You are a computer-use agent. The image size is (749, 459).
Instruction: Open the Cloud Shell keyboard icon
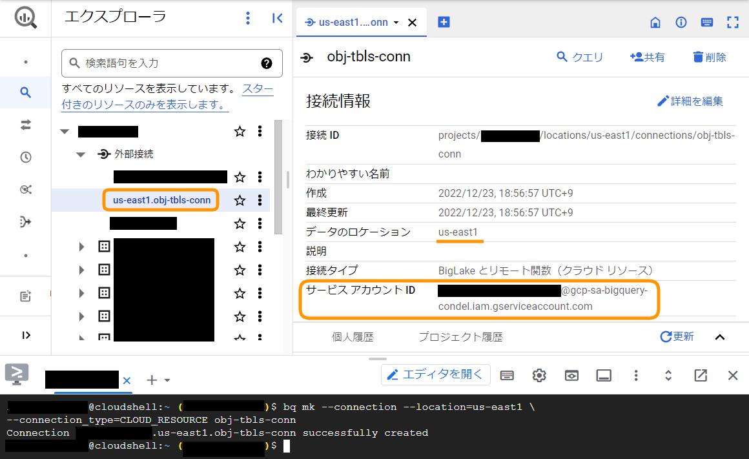(507, 376)
